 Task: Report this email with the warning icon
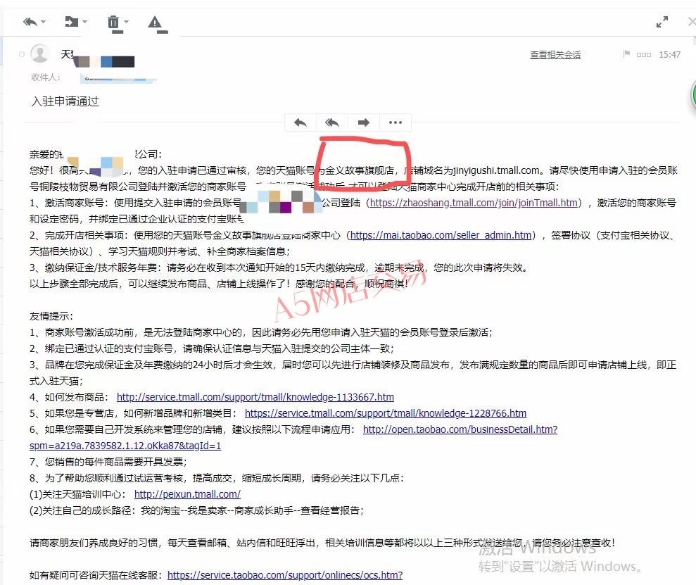click(x=155, y=22)
